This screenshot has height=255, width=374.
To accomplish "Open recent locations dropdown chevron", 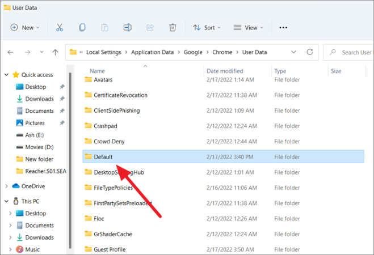I will click(41, 52).
